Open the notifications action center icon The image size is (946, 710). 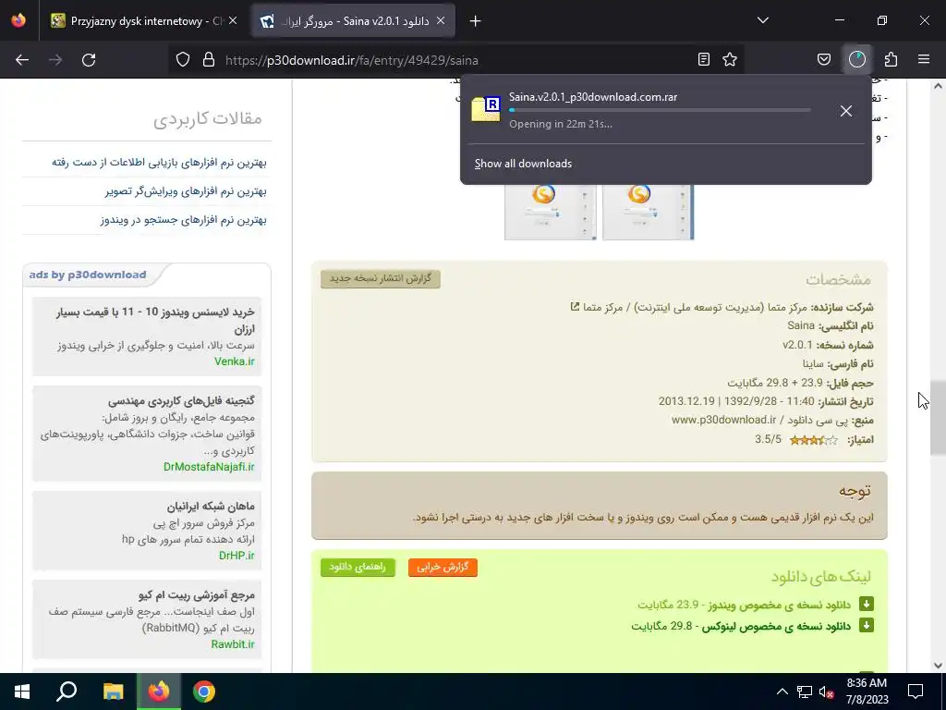(x=916, y=692)
